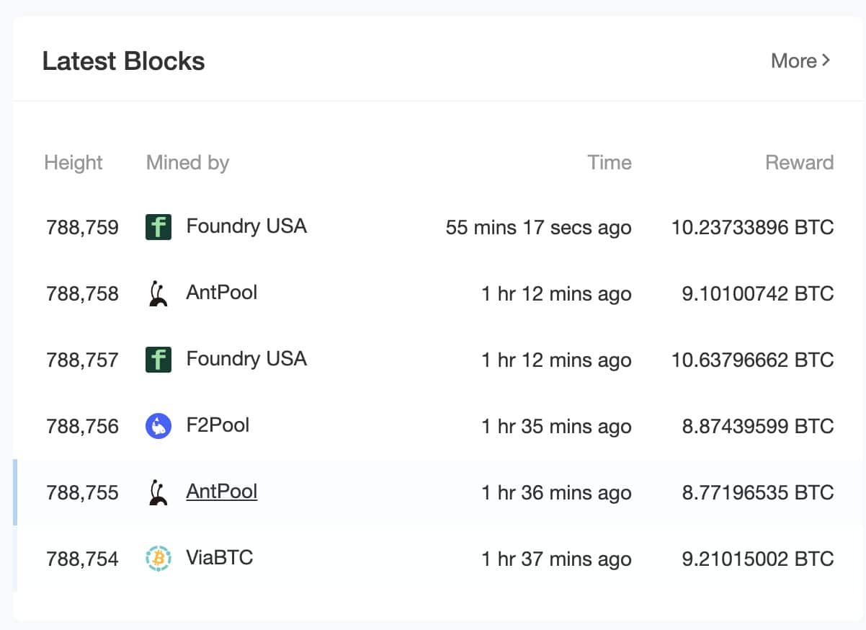Click AntPool logo in block 788,758 row
The width and height of the screenshot is (866, 630).
(x=159, y=293)
